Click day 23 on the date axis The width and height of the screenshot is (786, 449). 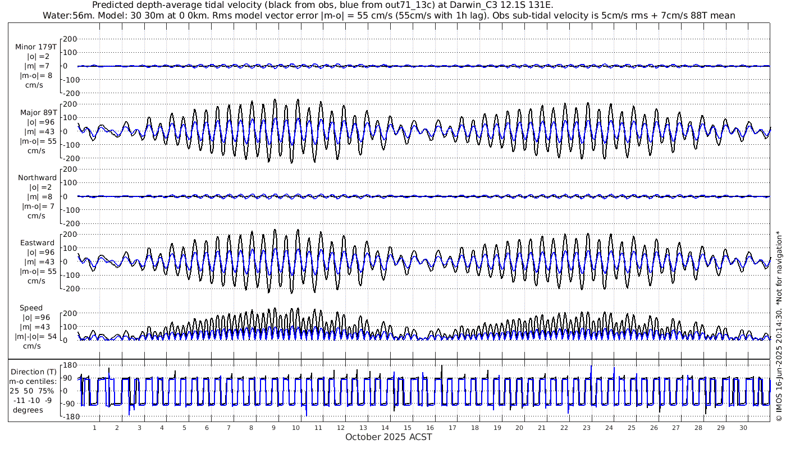click(587, 427)
